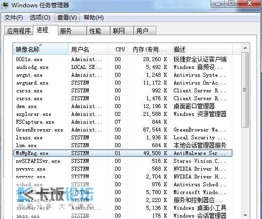
Task: Select the lsm.exe process
Action: tap(122, 146)
